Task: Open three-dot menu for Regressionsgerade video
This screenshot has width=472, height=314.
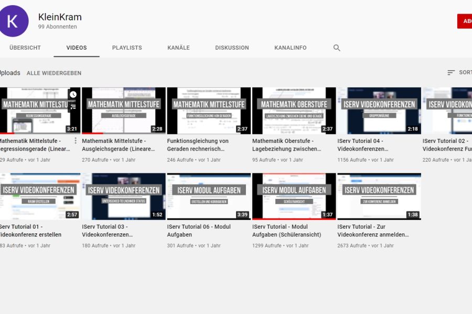Action: pyautogui.click(x=76, y=141)
